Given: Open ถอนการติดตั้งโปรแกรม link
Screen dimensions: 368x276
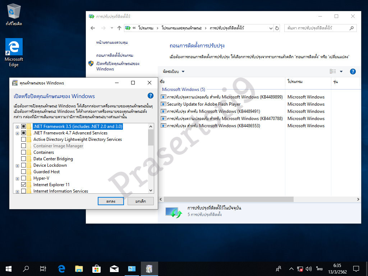Looking at the screenshot, I should [x=115, y=55].
